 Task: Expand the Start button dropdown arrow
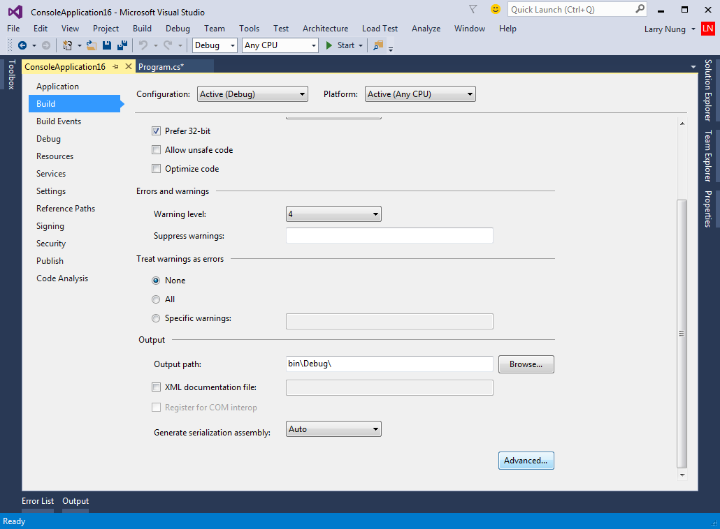click(361, 45)
